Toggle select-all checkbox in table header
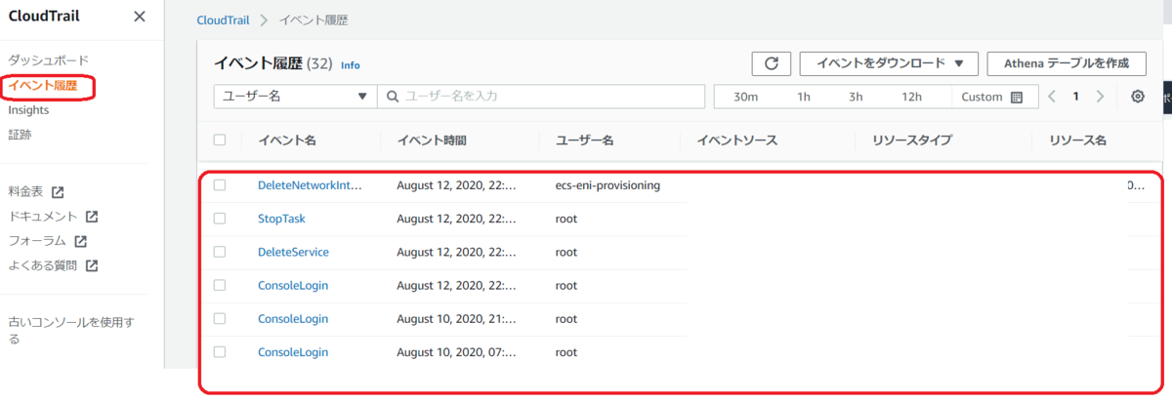The image size is (1172, 402). point(220,141)
